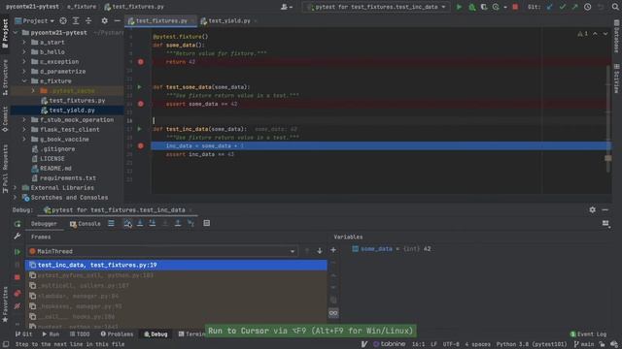Expand all in Project panel toolbar
Screen dimensions: 622x349
(x=76, y=20)
